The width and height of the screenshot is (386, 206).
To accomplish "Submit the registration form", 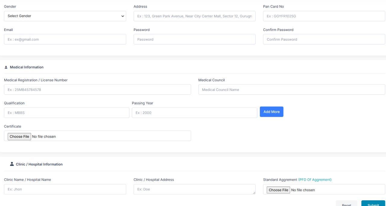I will pyautogui.click(x=373, y=204).
